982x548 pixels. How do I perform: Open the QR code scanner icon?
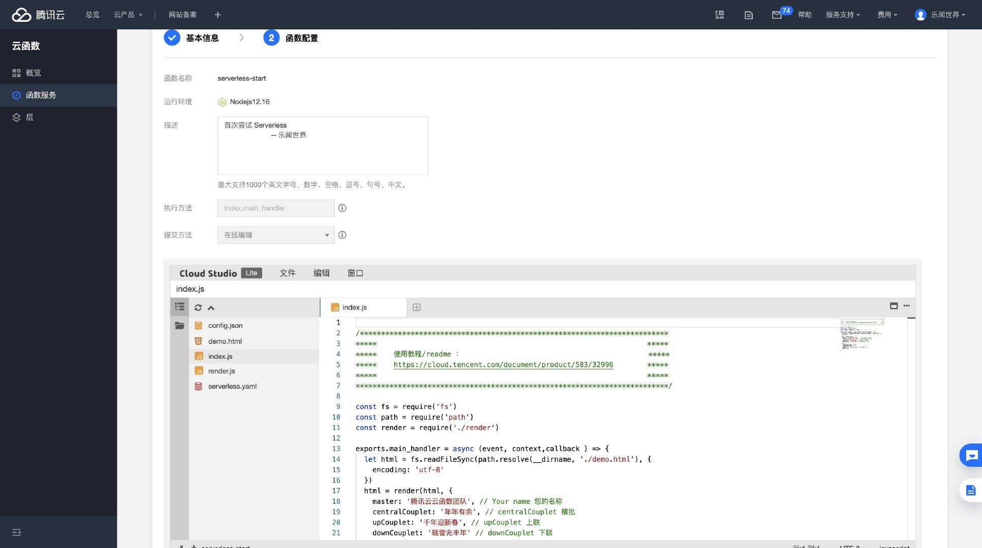[x=719, y=15]
